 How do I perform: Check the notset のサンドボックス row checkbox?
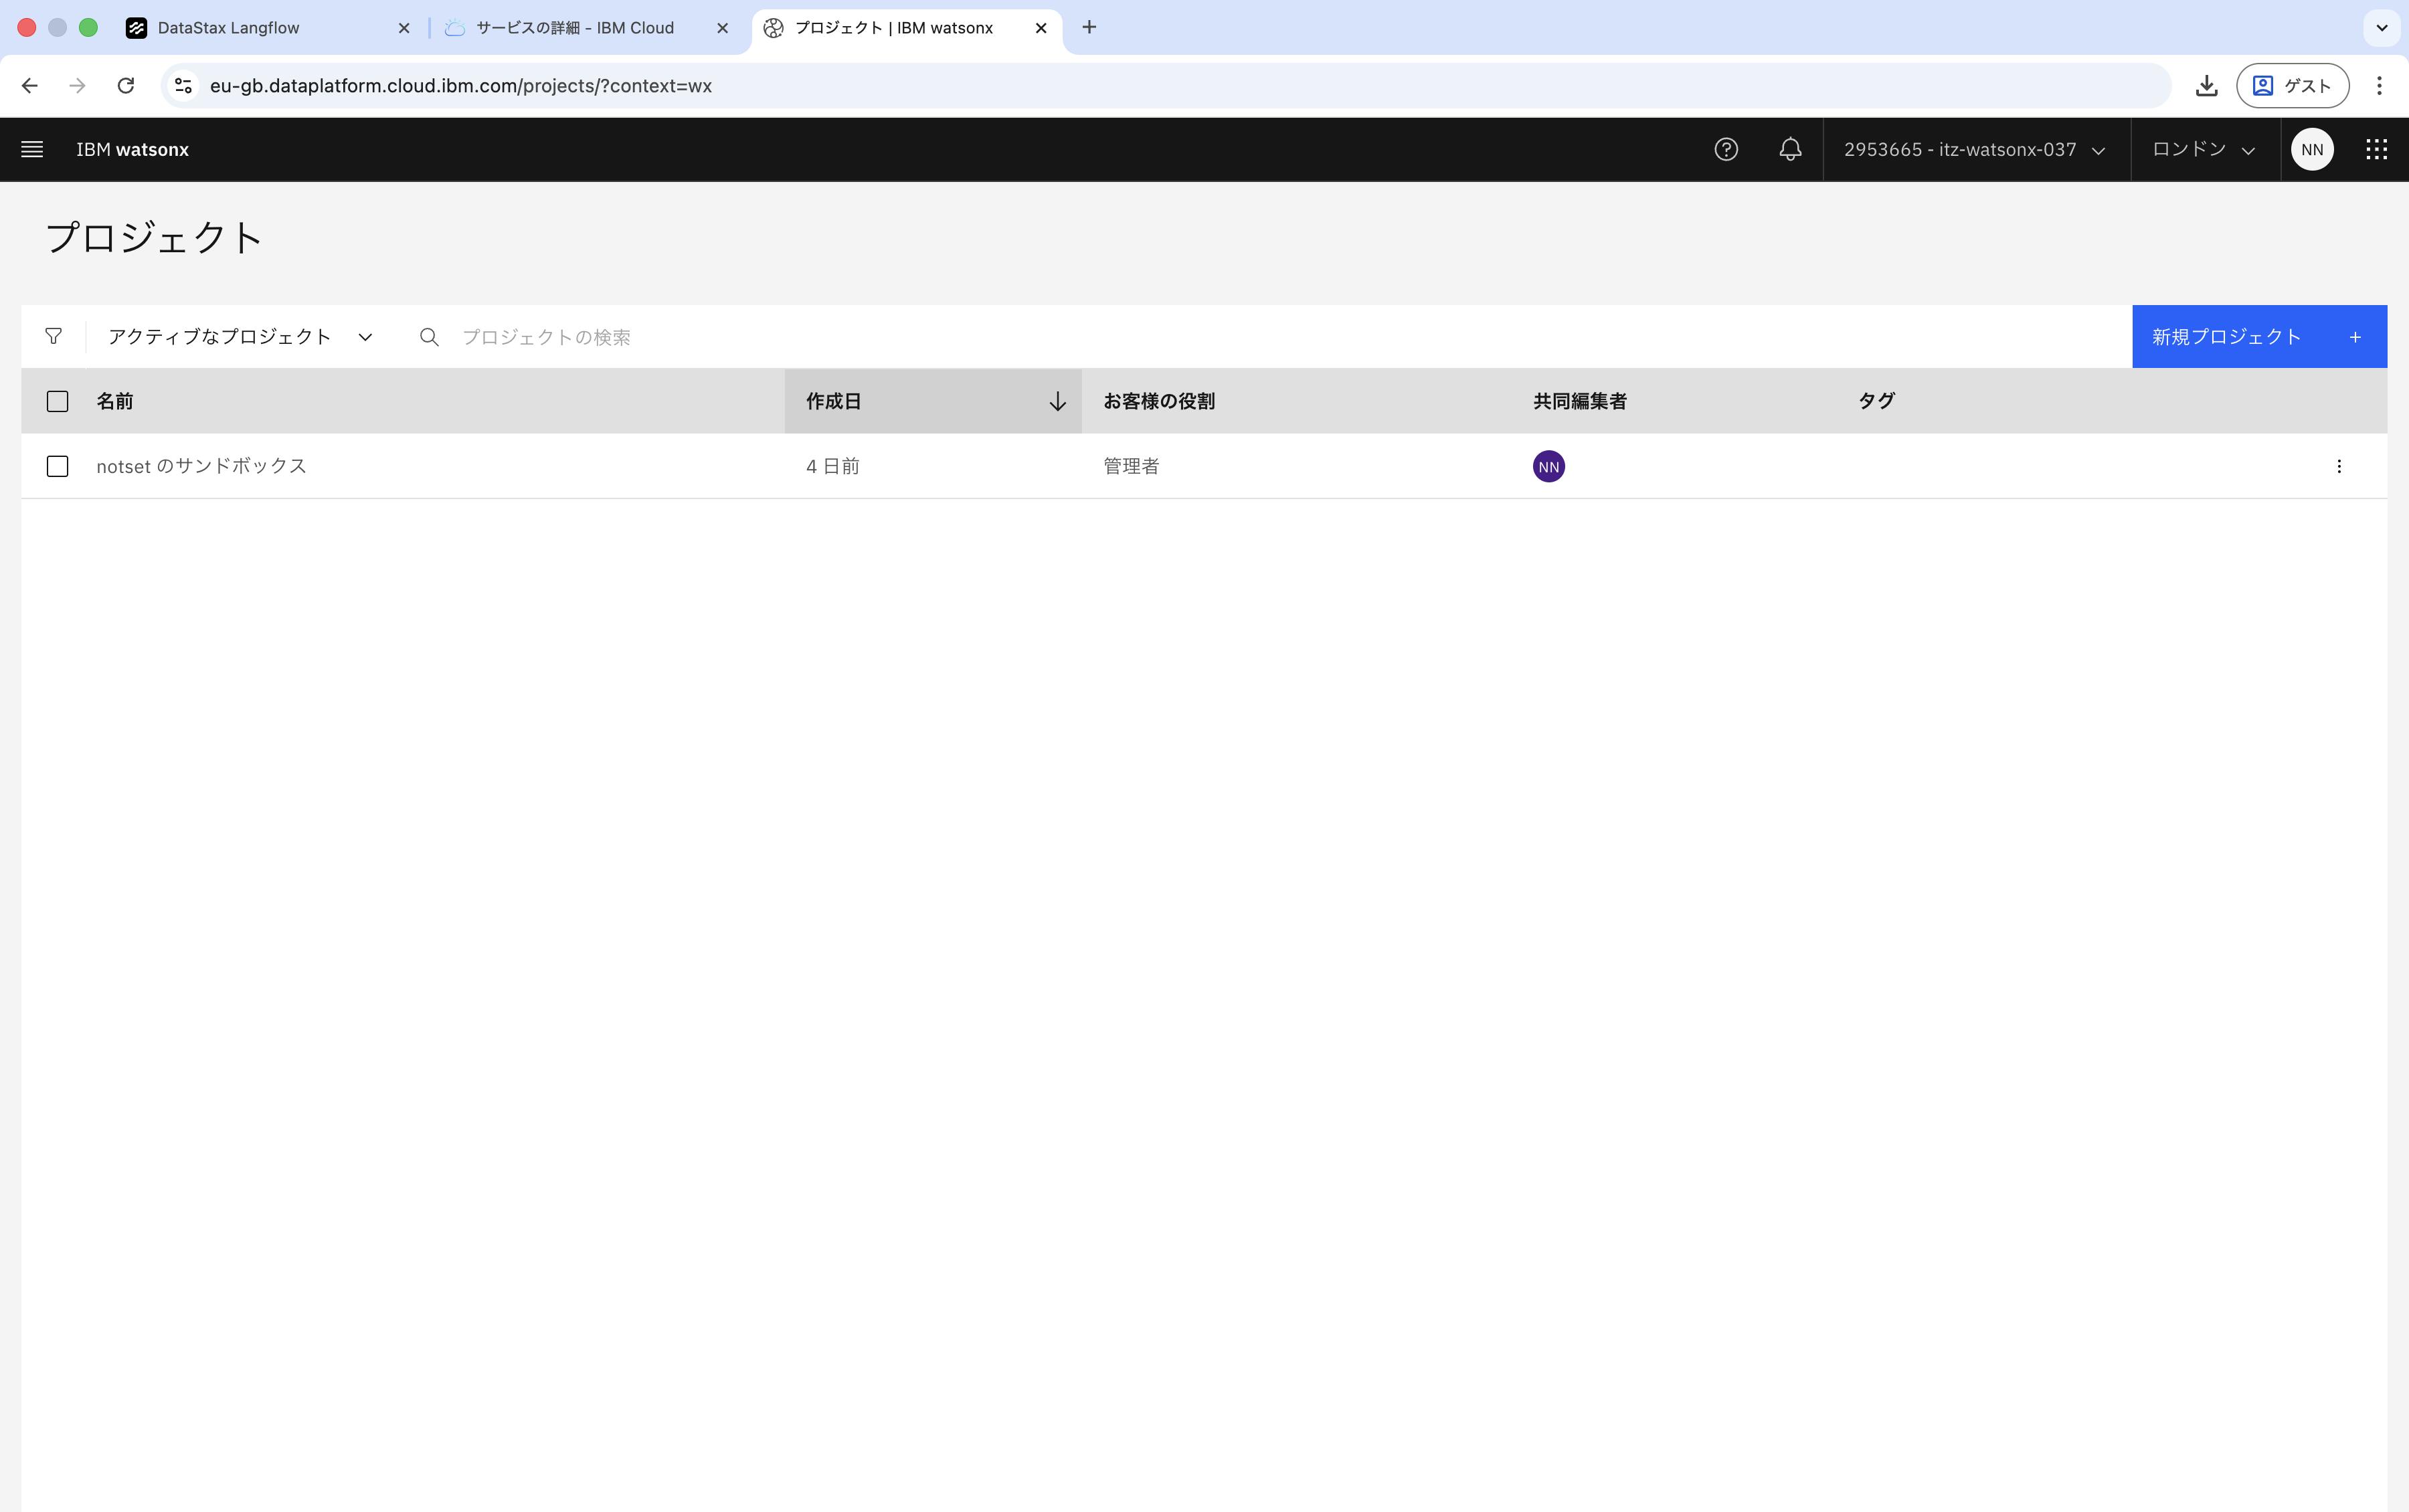[58, 467]
